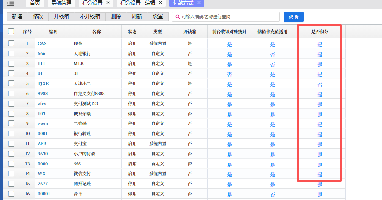Check the row for 微信支付
Viewport: 382px width, 200px height.
tap(11, 173)
